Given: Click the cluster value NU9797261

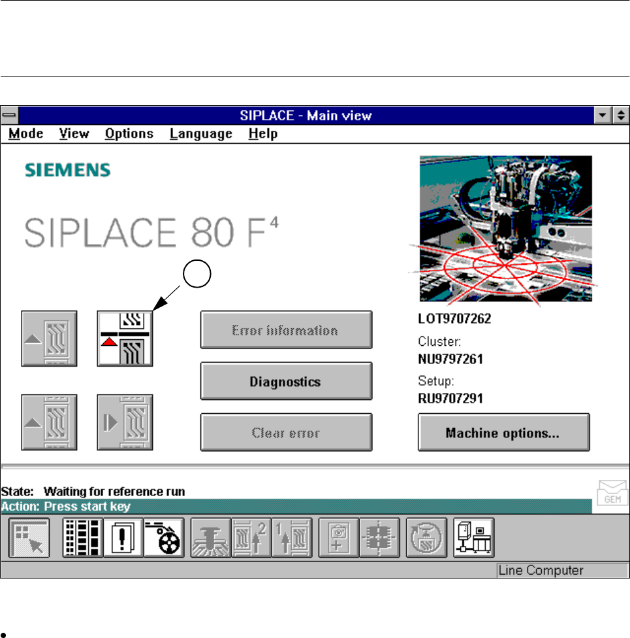Looking at the screenshot, I should coord(450,359).
